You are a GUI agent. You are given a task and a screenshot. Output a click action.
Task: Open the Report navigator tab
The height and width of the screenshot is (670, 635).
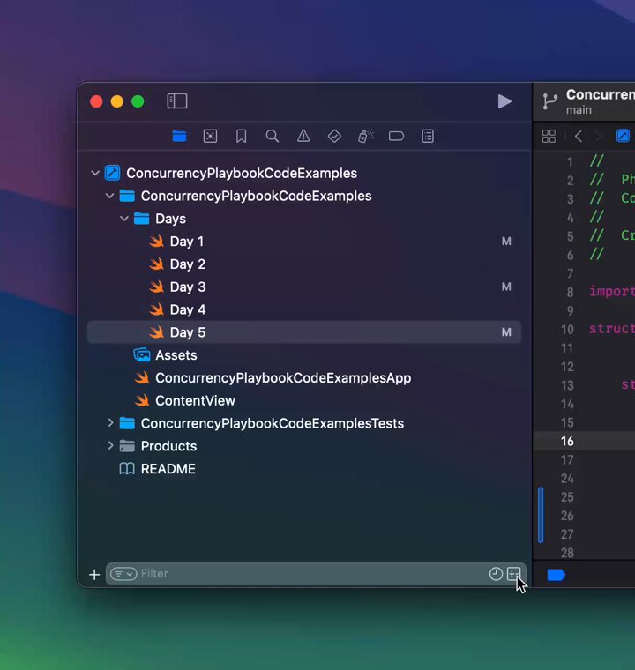pos(428,137)
